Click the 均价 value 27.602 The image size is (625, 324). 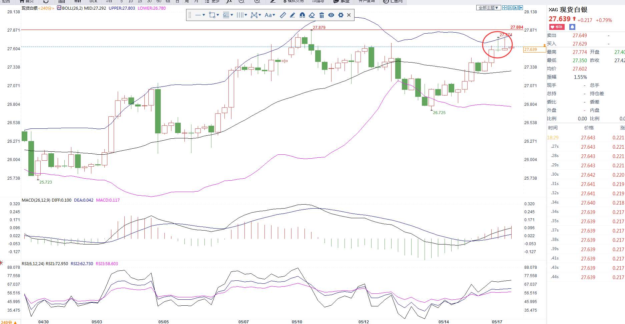tap(580, 69)
